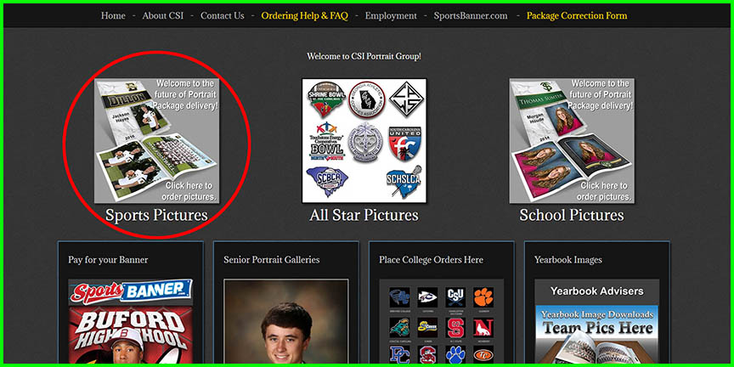Viewport: 734px width, 367px height.
Task: Click the Touchstone Energy Cooperatives Bowl logo
Action: point(326,141)
